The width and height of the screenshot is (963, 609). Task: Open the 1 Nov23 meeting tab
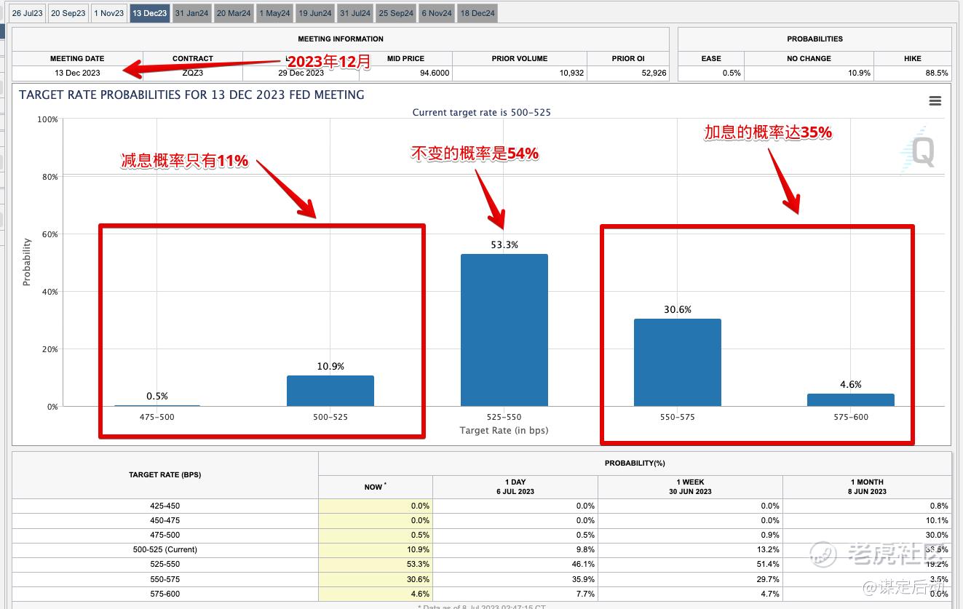click(109, 13)
